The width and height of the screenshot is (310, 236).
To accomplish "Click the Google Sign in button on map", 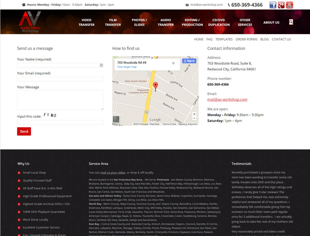I will (189, 61).
